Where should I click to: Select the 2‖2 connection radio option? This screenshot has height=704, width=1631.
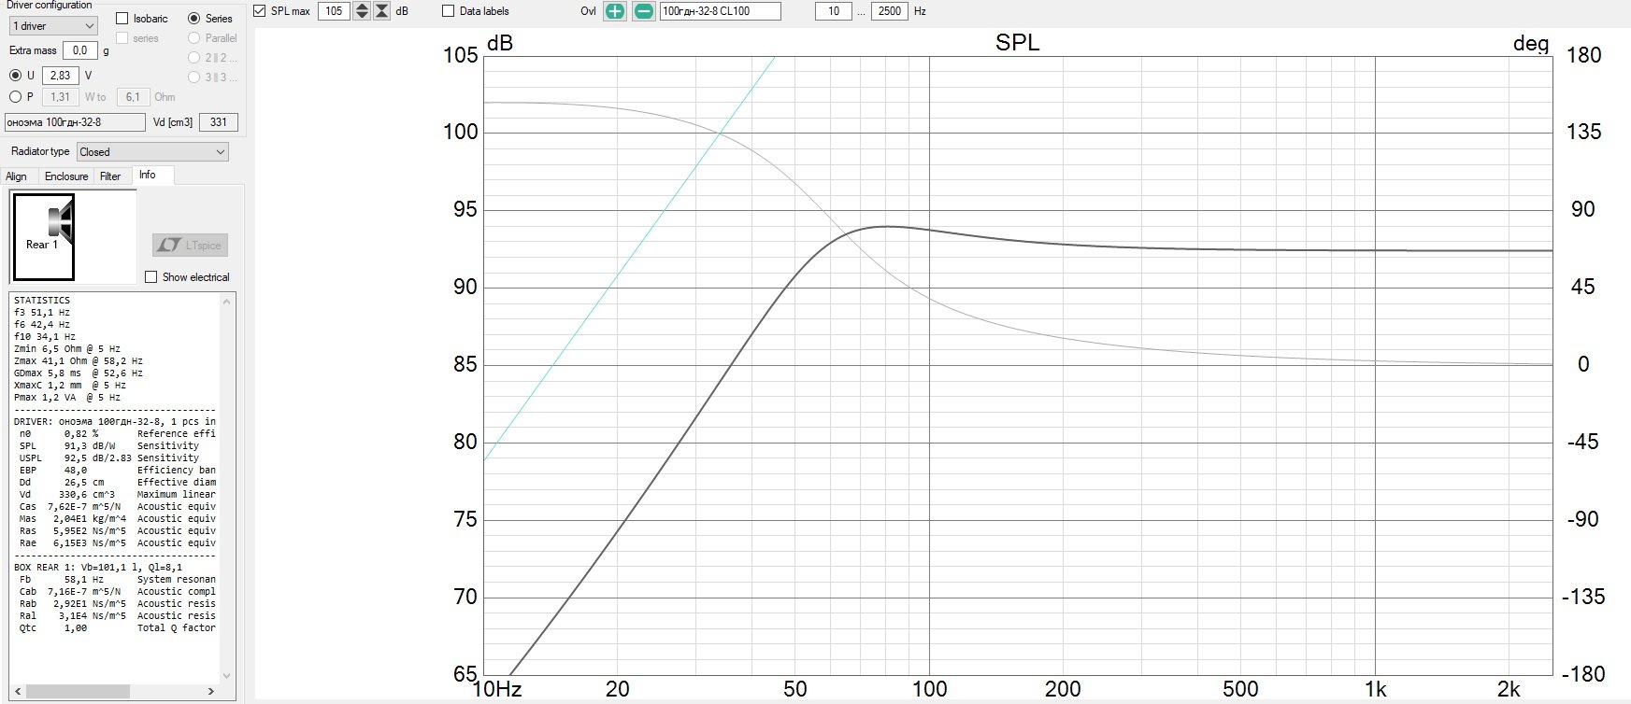[x=193, y=58]
